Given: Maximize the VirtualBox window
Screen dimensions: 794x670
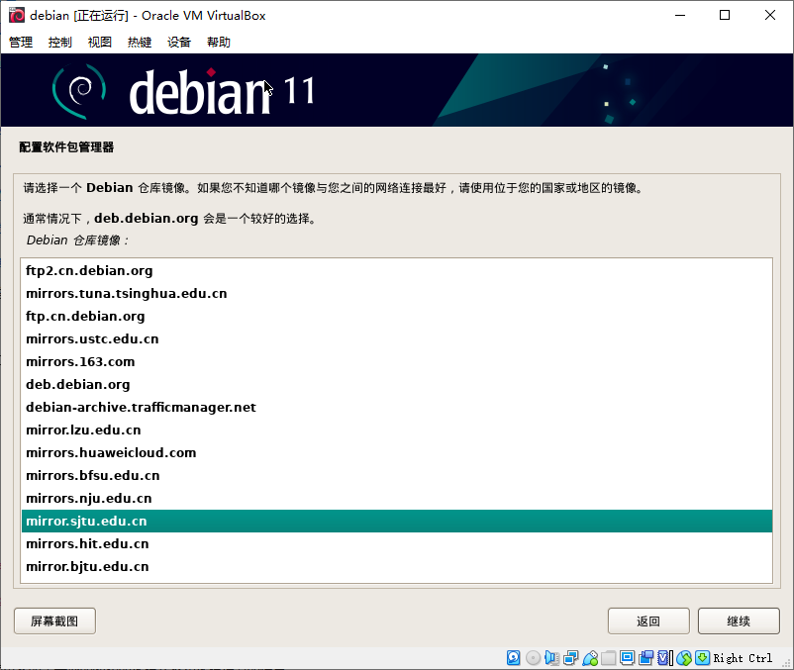Looking at the screenshot, I should (725, 15).
